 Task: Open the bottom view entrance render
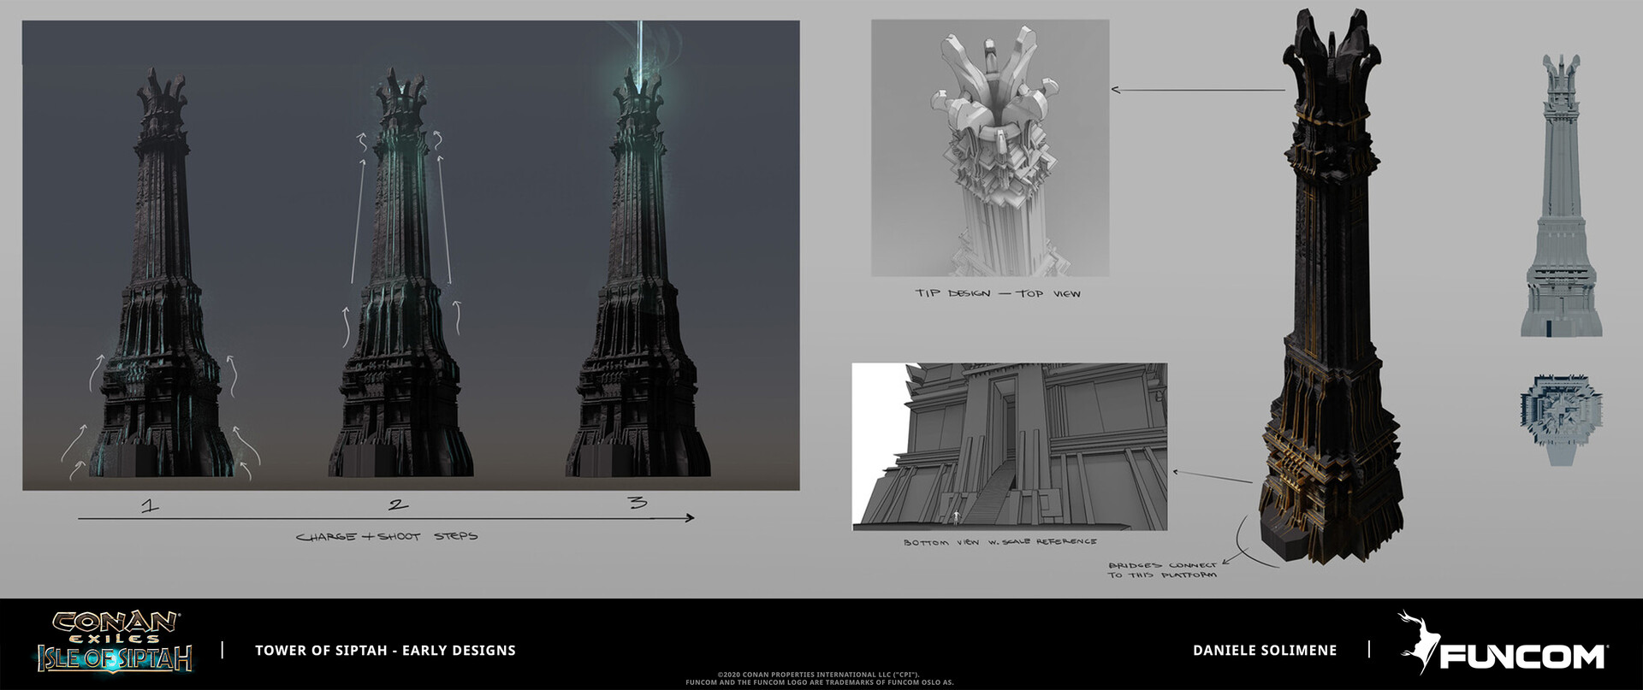[1010, 446]
